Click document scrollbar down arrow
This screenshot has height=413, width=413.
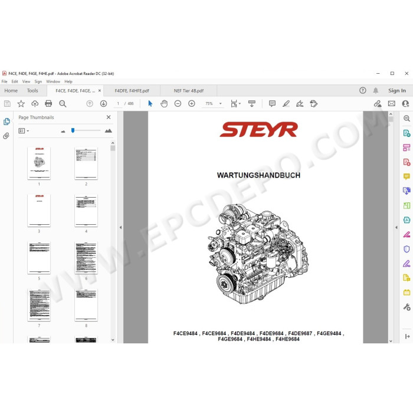tap(391, 341)
